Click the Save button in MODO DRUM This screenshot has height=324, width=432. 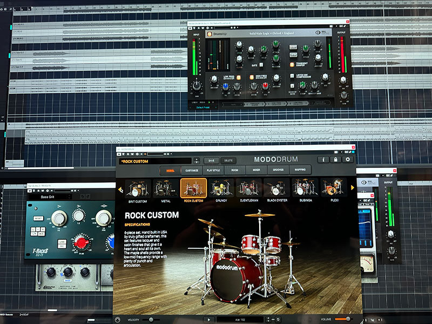click(211, 160)
